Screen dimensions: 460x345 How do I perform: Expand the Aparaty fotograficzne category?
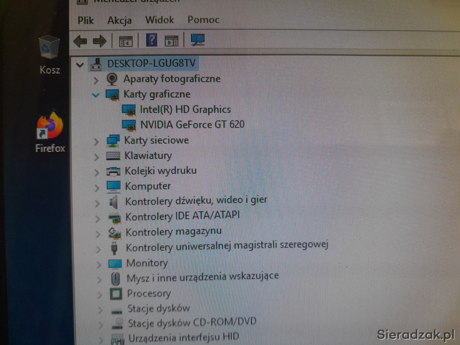[x=96, y=80]
